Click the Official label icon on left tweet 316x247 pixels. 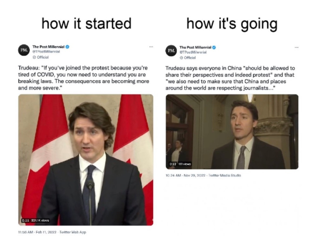(34, 57)
